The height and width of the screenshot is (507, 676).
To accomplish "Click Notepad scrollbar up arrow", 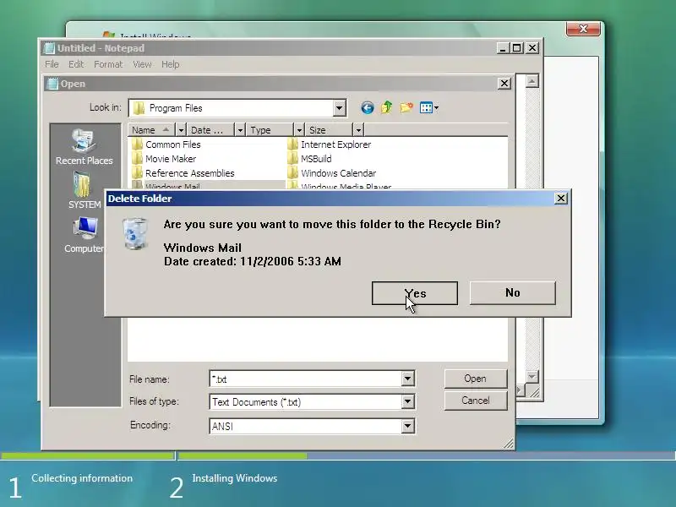I will (532, 81).
